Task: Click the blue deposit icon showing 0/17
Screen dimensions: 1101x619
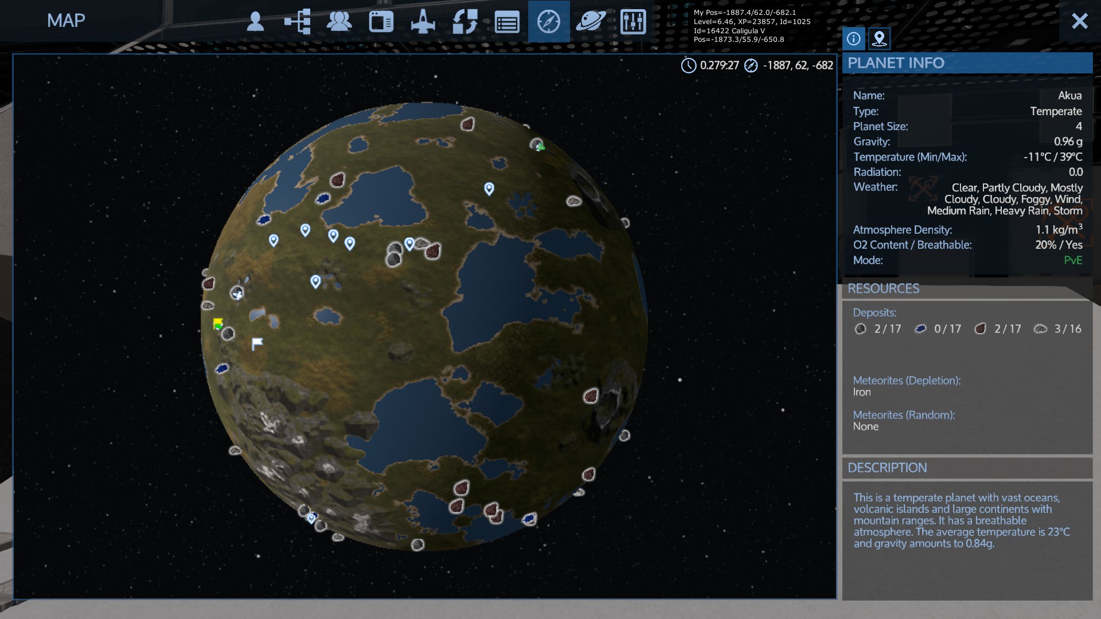Action: (920, 329)
